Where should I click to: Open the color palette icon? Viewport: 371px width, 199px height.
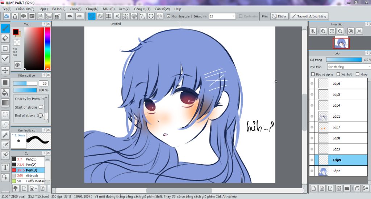click(x=17, y=65)
